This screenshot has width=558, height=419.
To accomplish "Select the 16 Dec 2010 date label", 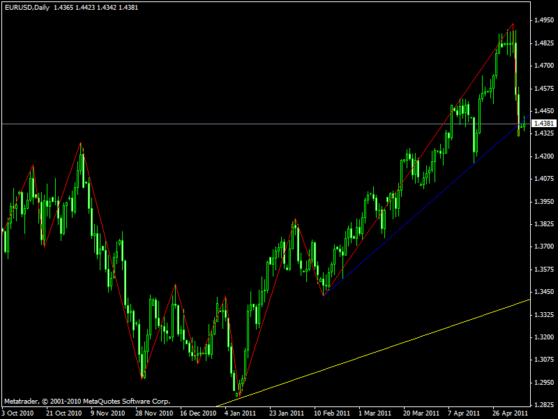I will 197,413.
